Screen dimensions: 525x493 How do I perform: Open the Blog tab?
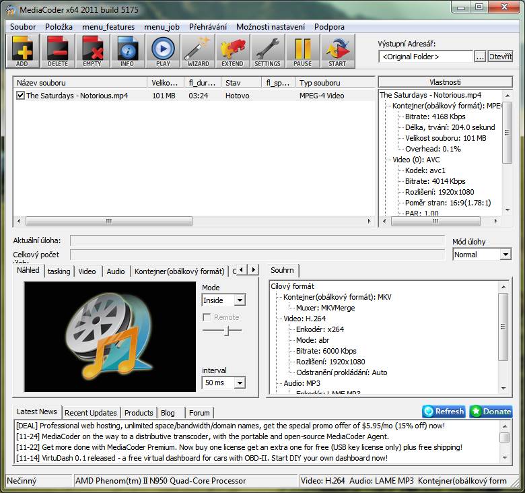(x=168, y=413)
